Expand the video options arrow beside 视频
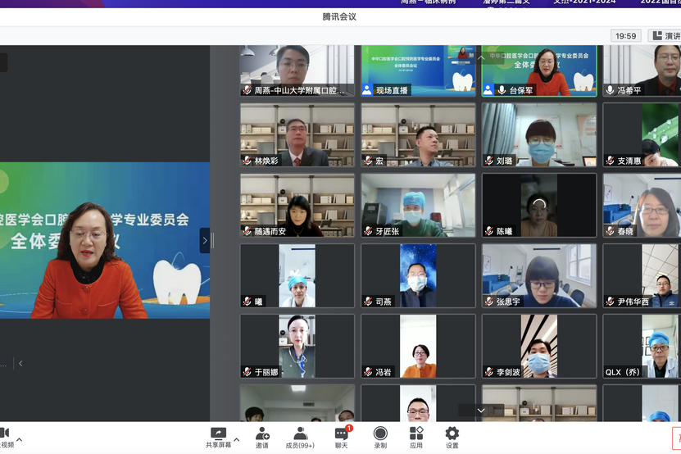Viewport: 681px width, 454px height. point(20,440)
